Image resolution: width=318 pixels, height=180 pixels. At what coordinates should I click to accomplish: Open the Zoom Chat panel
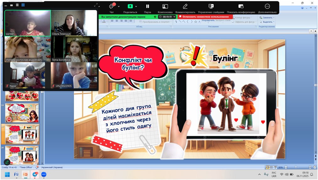coord(111,7)
